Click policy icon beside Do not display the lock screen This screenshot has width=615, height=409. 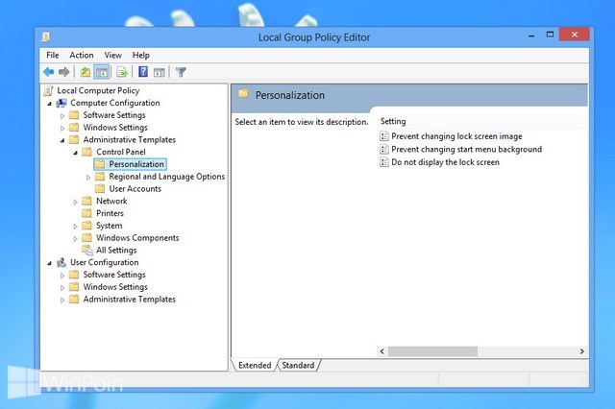tap(384, 162)
